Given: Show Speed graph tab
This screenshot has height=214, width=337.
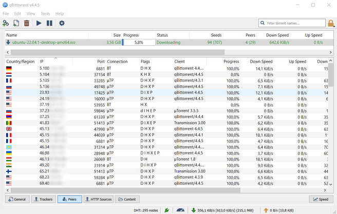Looking at the screenshot, I should pyautogui.click(x=321, y=199).
